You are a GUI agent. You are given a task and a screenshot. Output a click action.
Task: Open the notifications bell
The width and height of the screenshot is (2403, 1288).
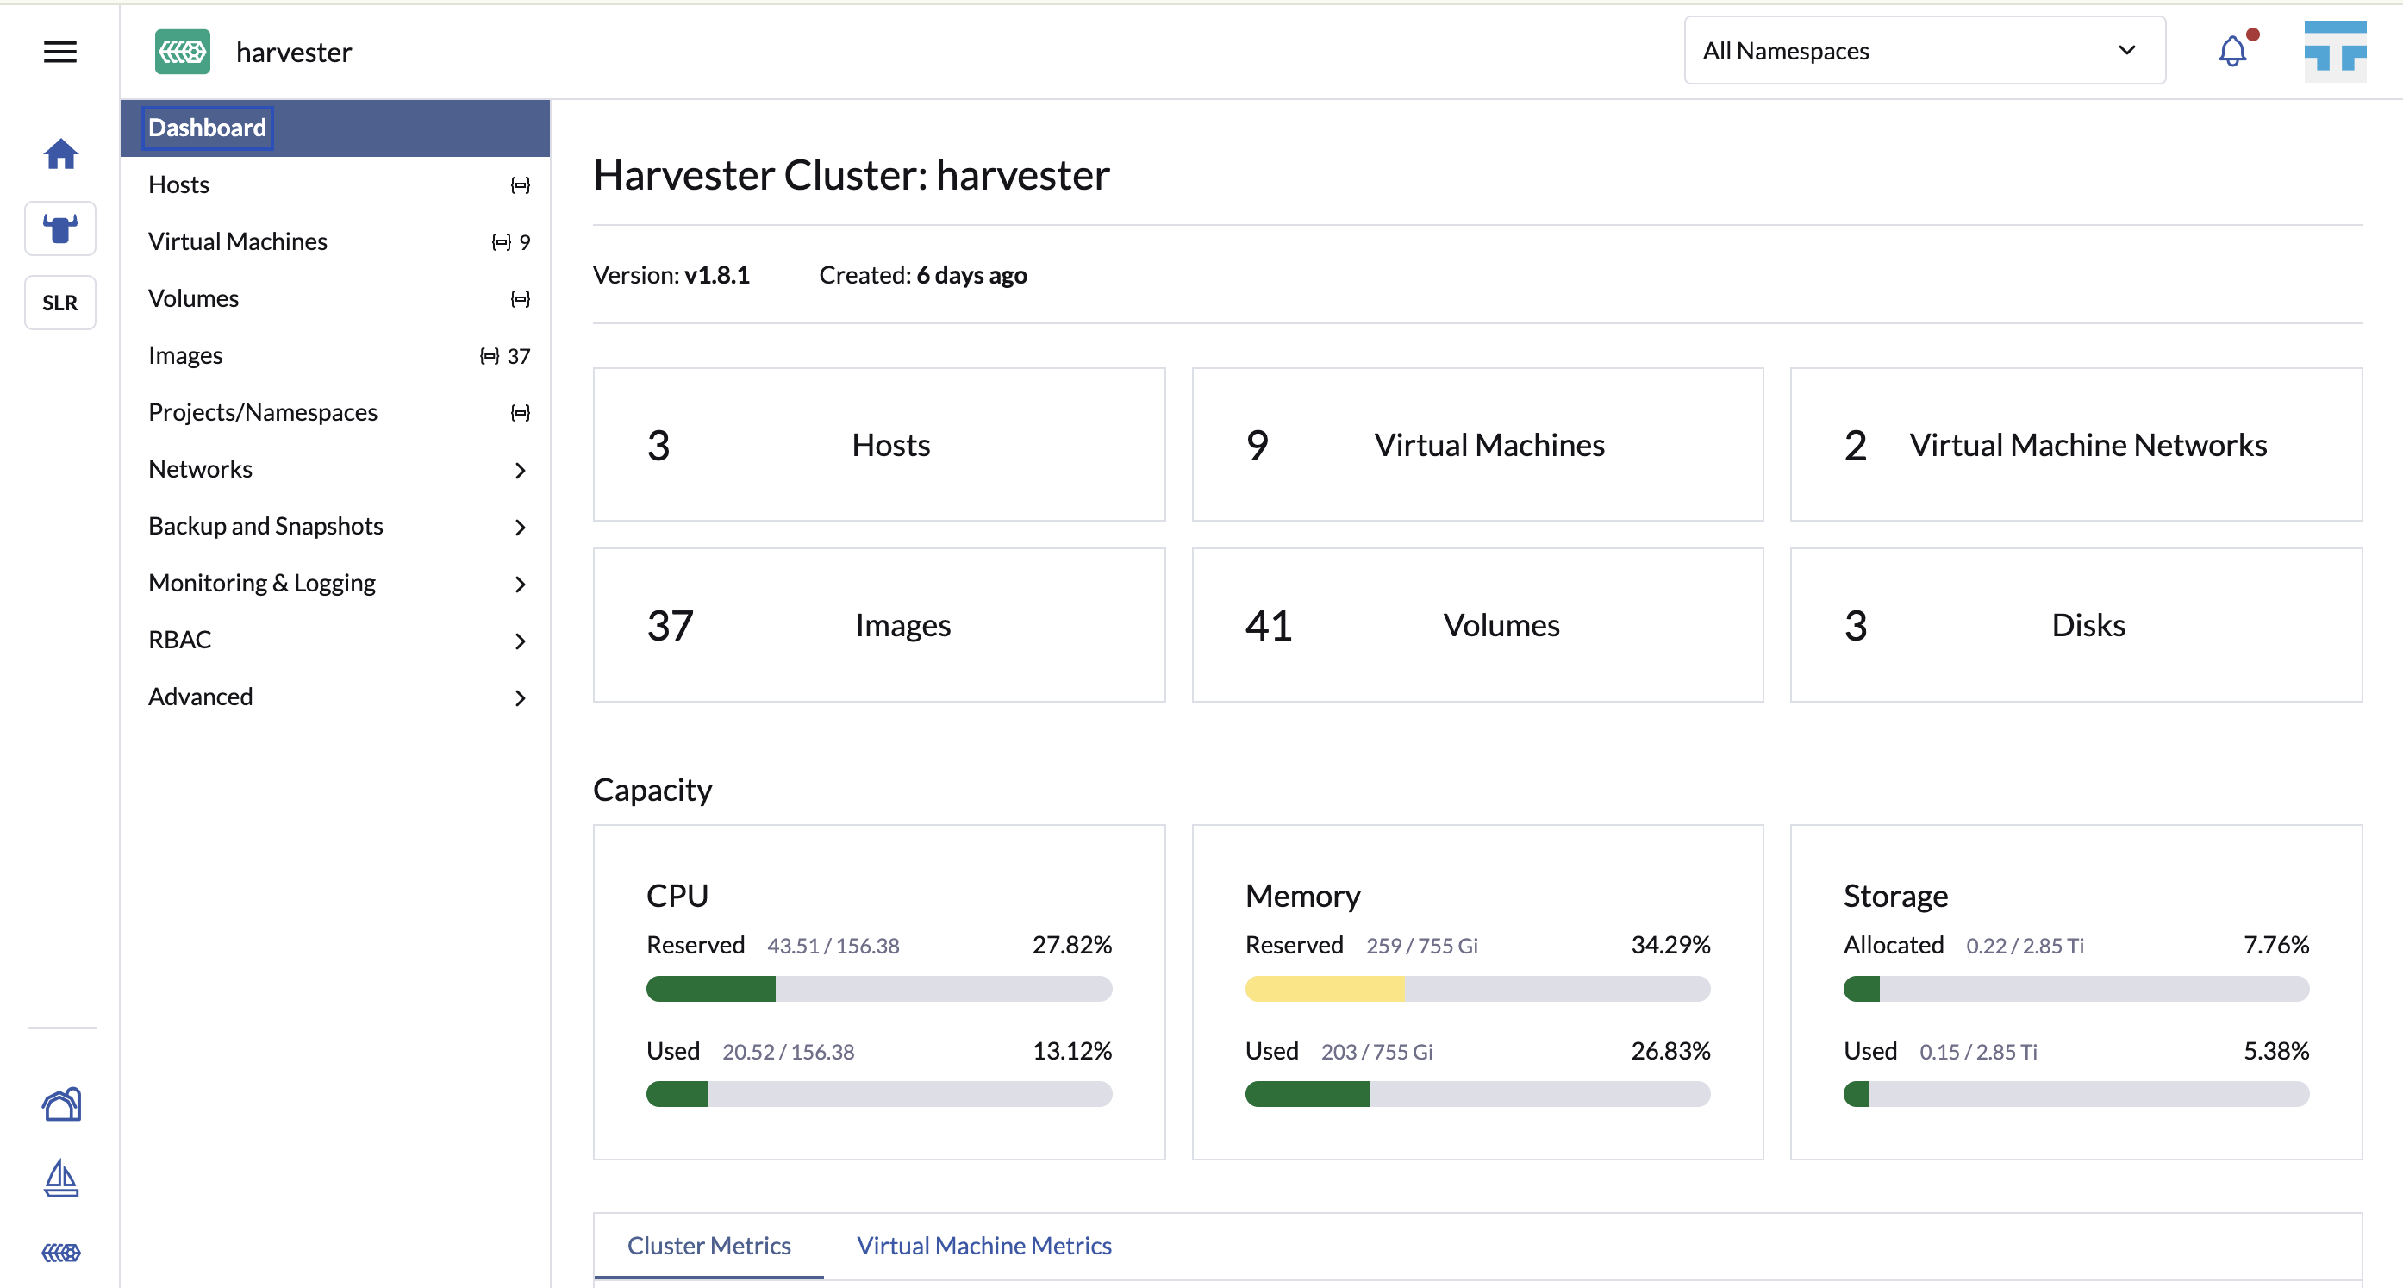tap(2232, 50)
